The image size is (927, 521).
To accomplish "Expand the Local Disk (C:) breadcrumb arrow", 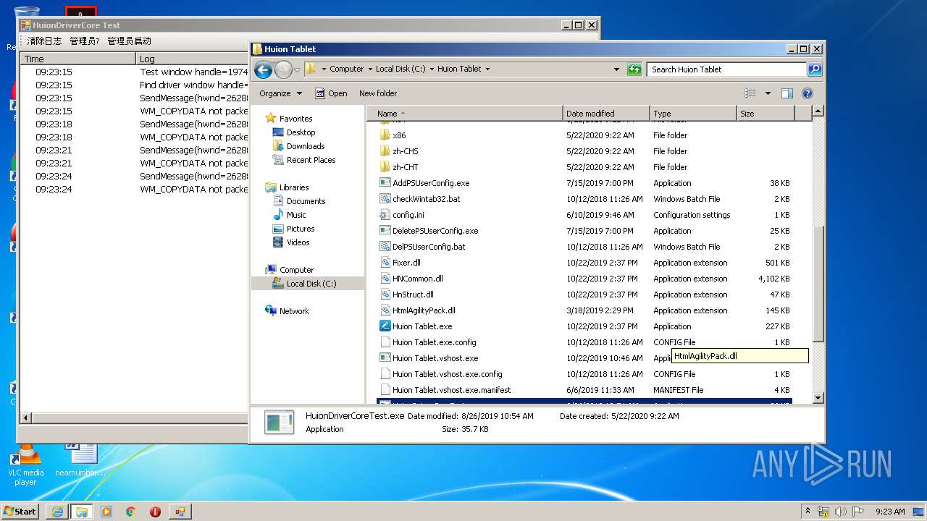I will tap(432, 69).
